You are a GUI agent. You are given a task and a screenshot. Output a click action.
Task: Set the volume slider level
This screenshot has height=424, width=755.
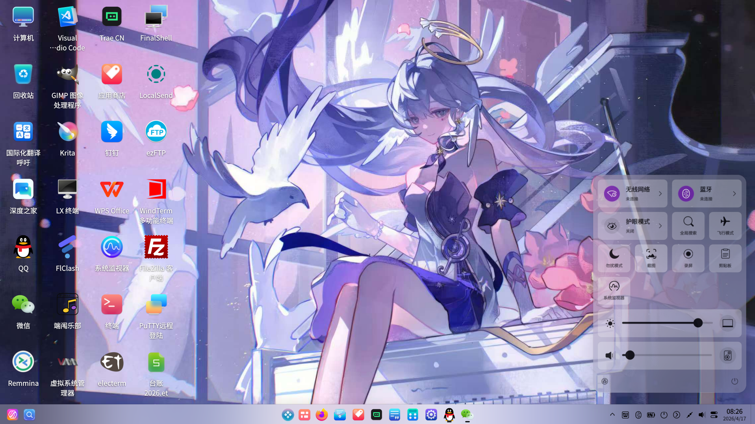click(x=667, y=355)
